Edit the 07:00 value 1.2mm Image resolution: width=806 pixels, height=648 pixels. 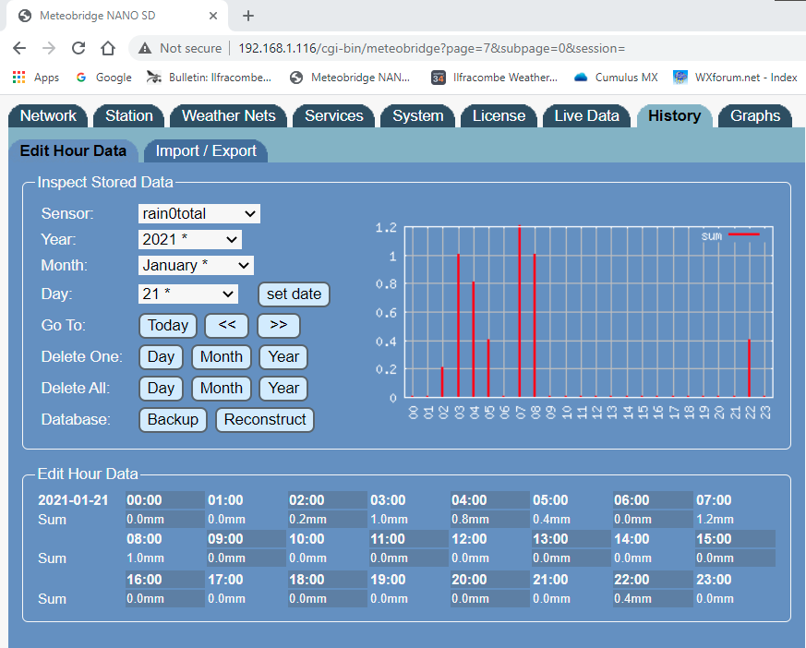[x=735, y=520]
